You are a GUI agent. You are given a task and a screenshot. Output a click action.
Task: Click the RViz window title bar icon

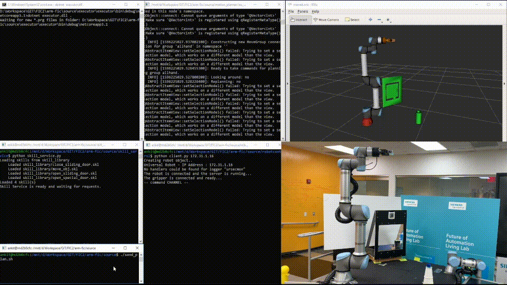coord(290,4)
